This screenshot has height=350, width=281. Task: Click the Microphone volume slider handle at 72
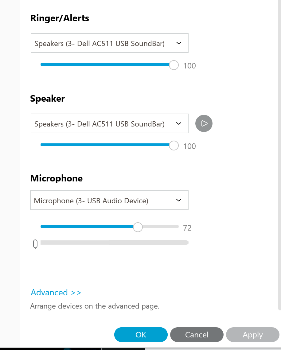point(138,227)
